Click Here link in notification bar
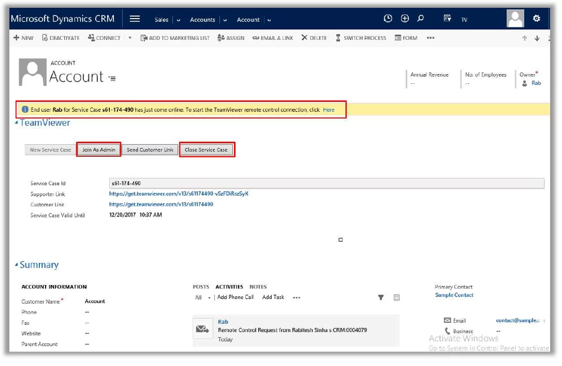562x366 pixels. point(329,110)
